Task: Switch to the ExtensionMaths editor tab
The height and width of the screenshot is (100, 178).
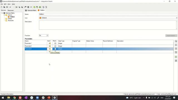Action: (31, 10)
